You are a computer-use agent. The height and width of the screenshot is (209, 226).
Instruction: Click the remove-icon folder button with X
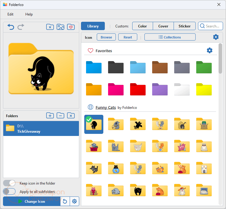(50, 27)
